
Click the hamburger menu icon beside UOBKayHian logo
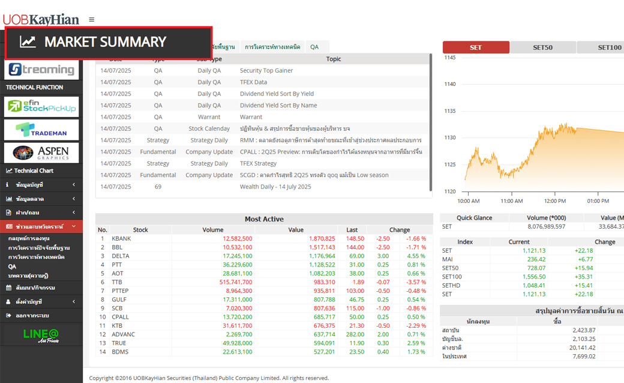[92, 19]
